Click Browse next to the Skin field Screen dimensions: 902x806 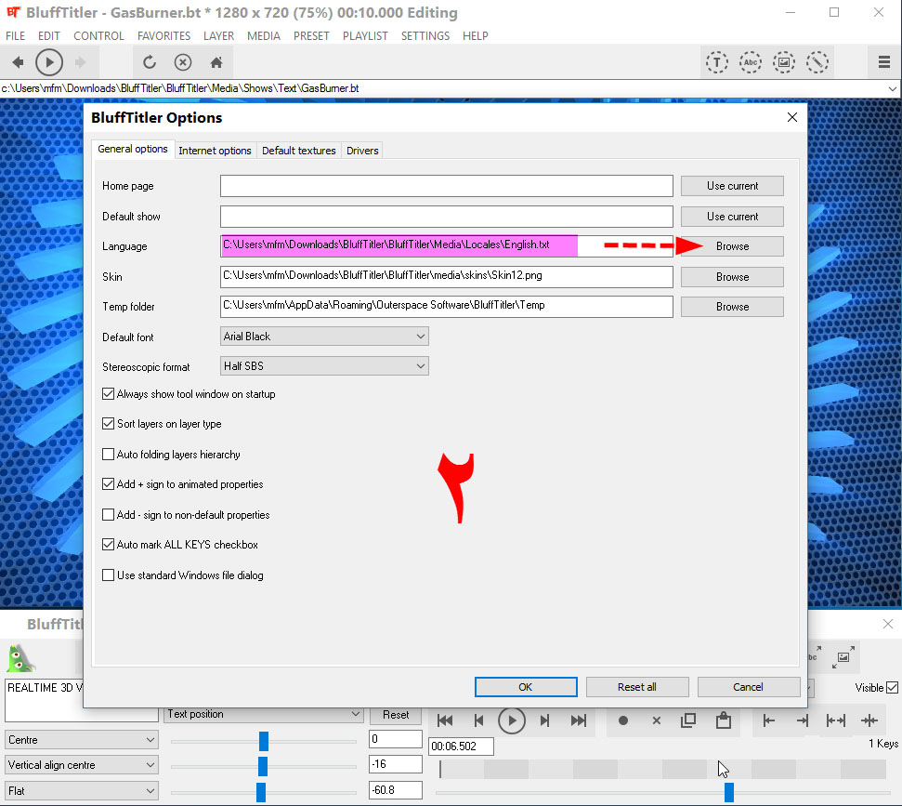(x=732, y=277)
